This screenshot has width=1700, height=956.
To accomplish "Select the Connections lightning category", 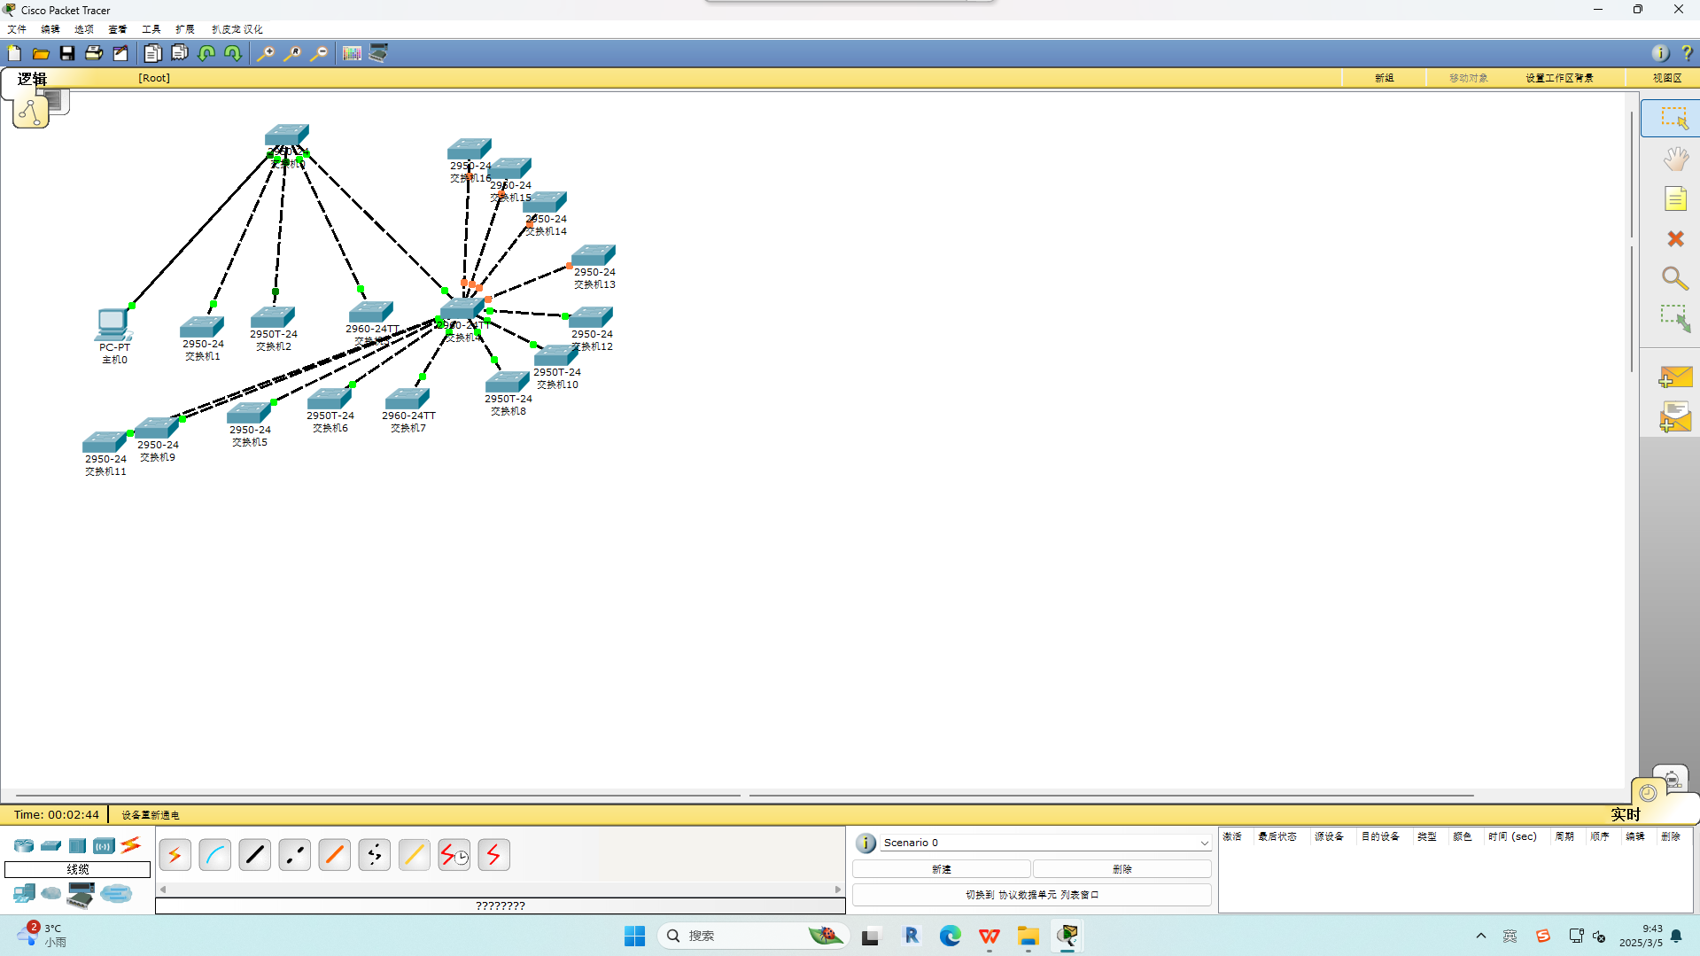I will [x=131, y=845].
